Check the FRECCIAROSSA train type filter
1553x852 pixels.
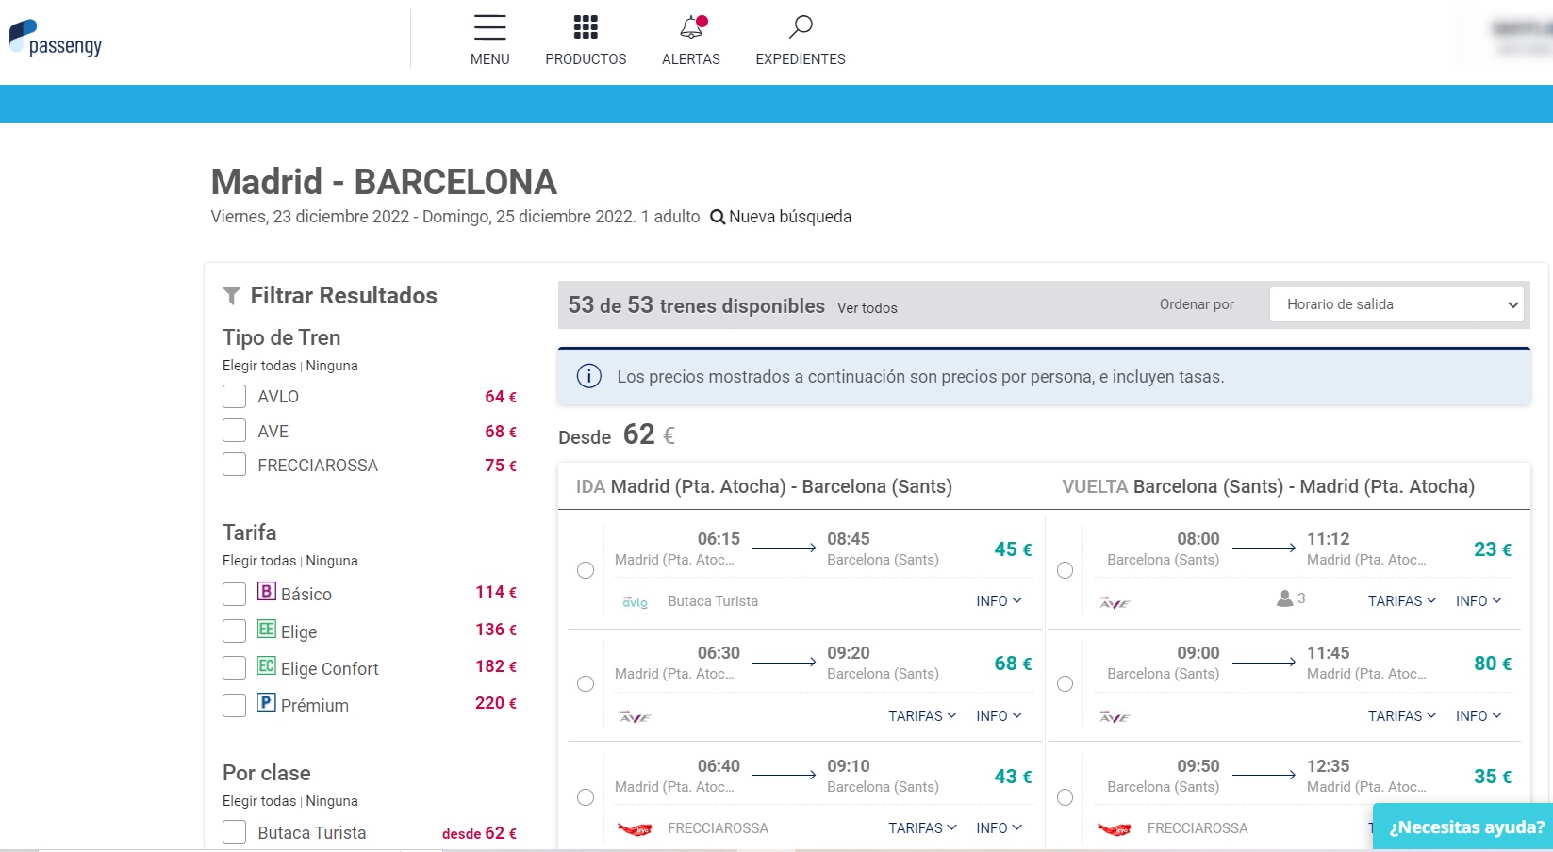click(234, 465)
